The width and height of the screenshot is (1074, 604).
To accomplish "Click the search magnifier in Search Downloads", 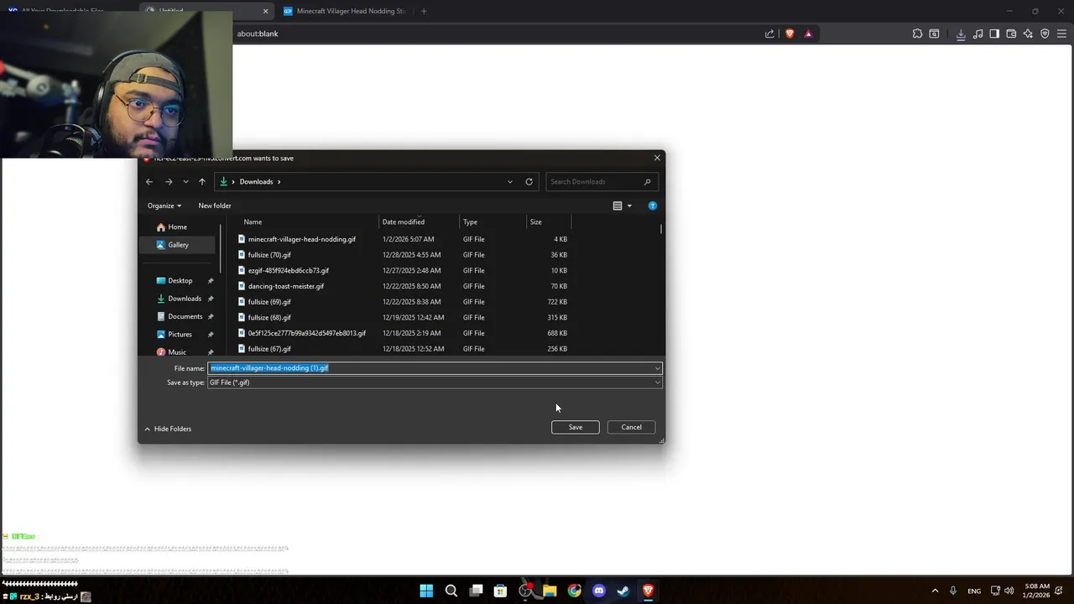I will 647,181.
